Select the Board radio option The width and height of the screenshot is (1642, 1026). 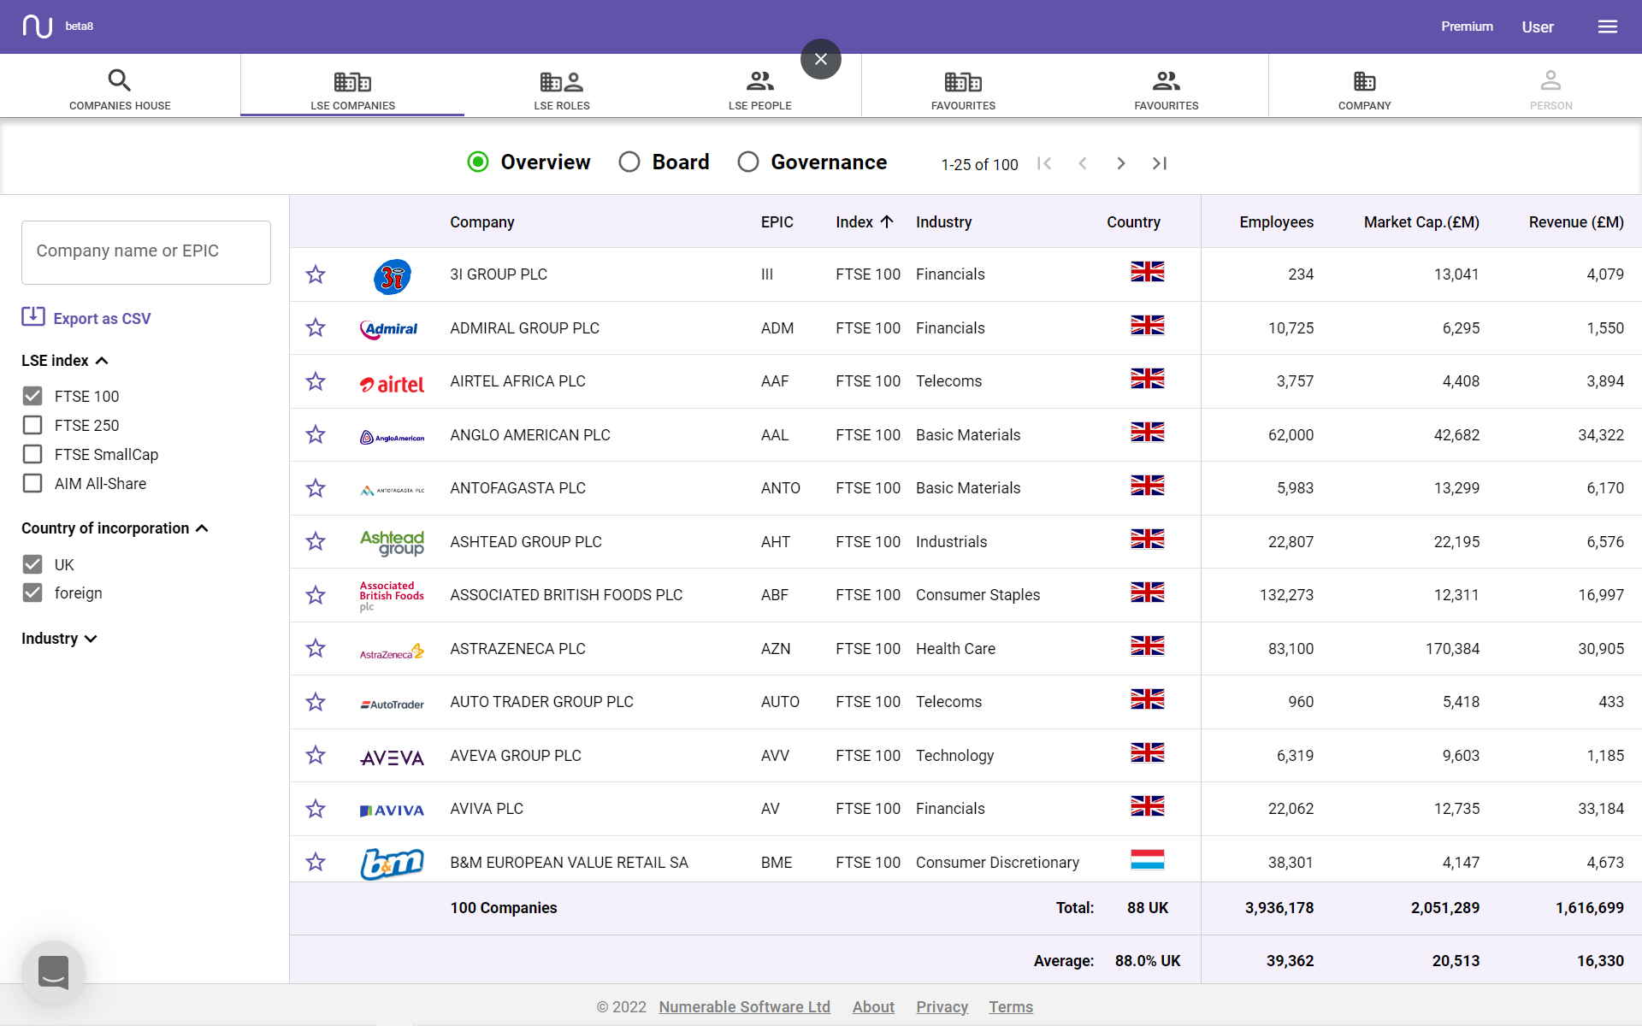pyautogui.click(x=629, y=162)
